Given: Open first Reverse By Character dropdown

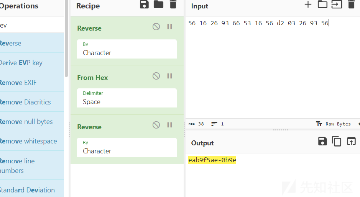Looking at the screenshot, I should [127, 49].
